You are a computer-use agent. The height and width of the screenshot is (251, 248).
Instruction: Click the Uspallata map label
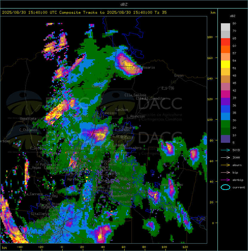point(28,119)
